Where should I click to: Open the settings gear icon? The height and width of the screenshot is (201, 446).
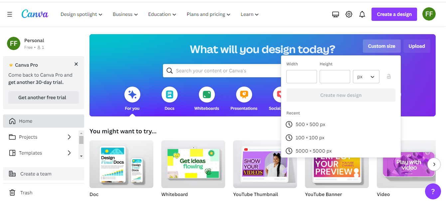349,14
